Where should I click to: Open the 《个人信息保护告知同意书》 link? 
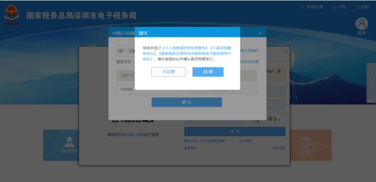point(185,47)
